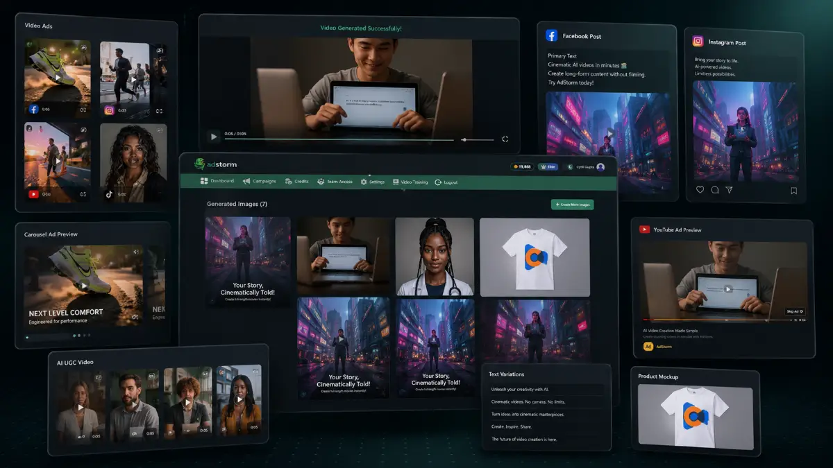Play the first AI UGC video of blonde woman
This screenshot has width=833, height=468.
[x=81, y=408]
